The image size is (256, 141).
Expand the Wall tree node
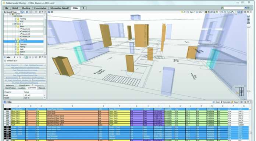tap(16, 21)
